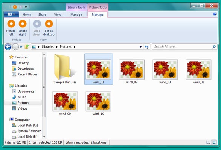Select the Share tab
The width and height of the screenshot is (221, 150).
pyautogui.click(x=42, y=15)
